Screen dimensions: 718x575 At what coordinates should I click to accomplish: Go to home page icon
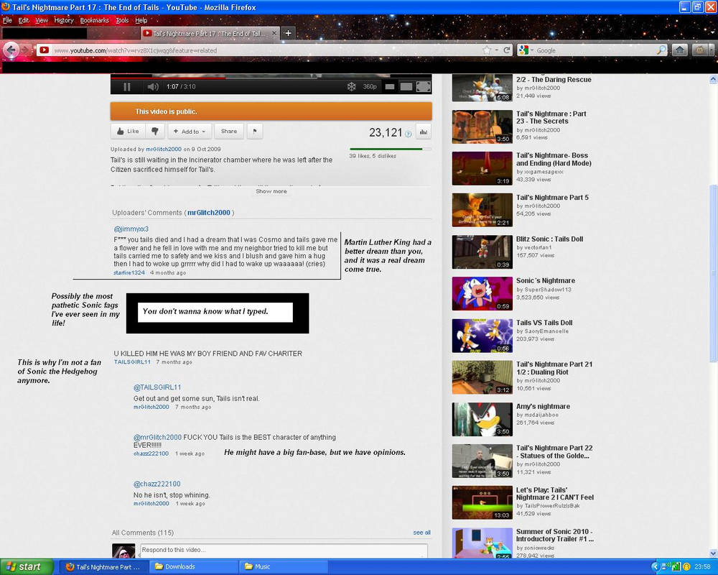click(680, 50)
